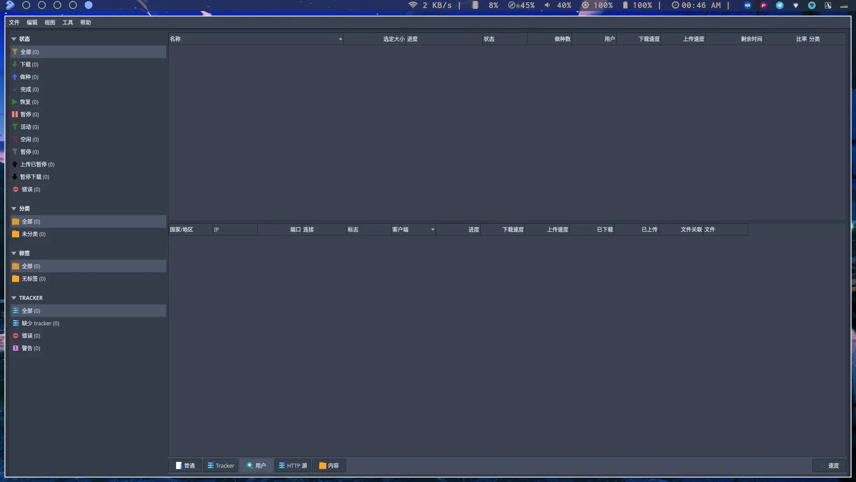Viewport: 856px width, 482px height.
Task: Select 无标签 in the tags list
Action: [33, 278]
